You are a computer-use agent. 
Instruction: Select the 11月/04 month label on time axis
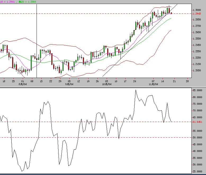click(x=153, y=84)
